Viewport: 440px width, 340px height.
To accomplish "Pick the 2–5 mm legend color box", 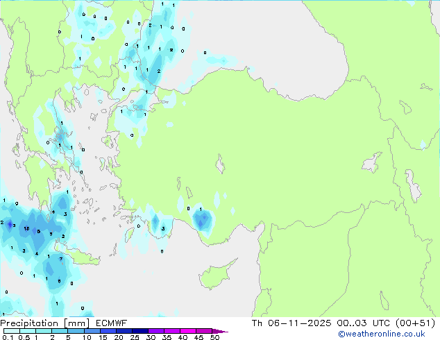I will (60, 331).
